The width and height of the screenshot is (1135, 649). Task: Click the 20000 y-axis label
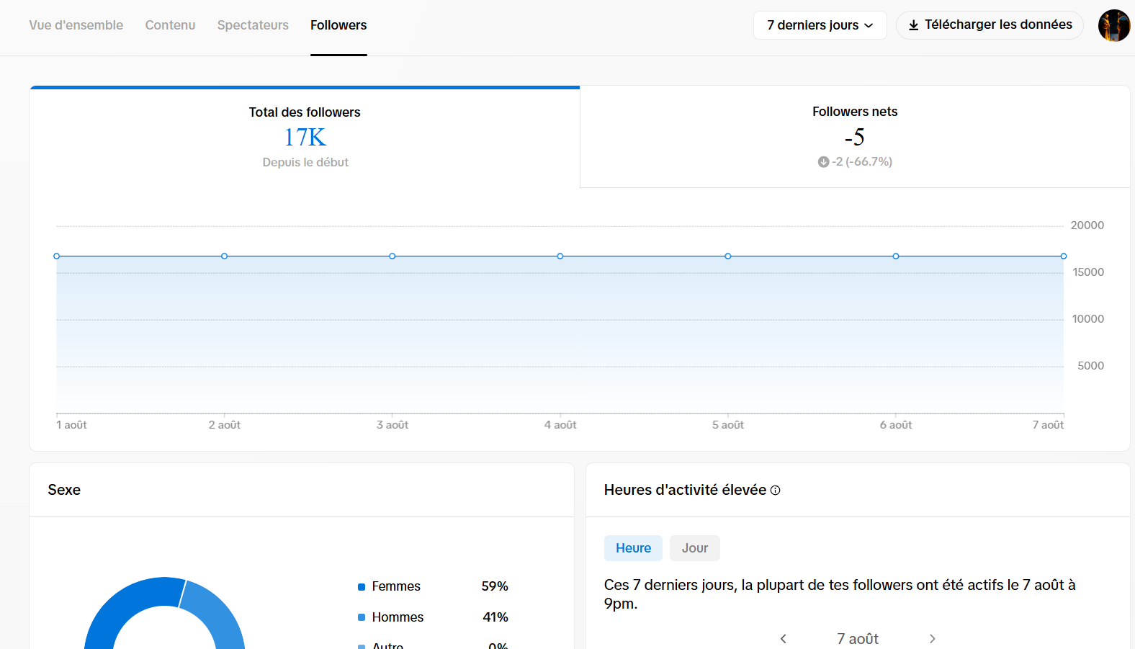(x=1087, y=225)
